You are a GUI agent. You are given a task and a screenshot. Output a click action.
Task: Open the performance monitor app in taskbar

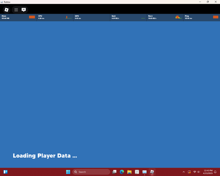coord(144,172)
